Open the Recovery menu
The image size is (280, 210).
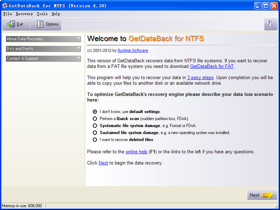pyautogui.click(x=24, y=14)
